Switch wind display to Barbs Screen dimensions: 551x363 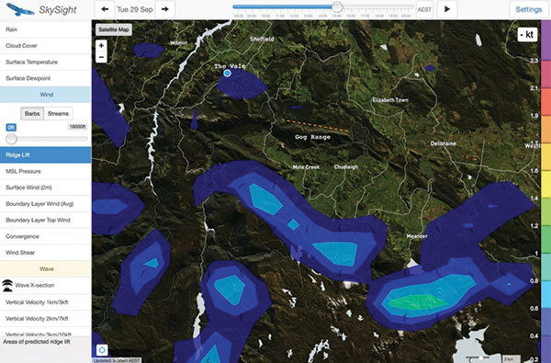32,114
